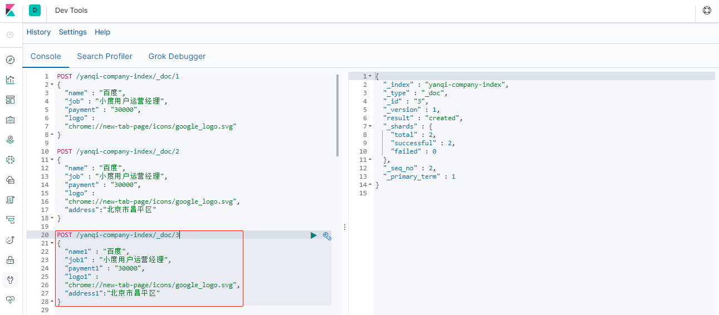Screen dimensions: 719x315
Task: Open Maps icon in sidebar
Action: click(10, 140)
